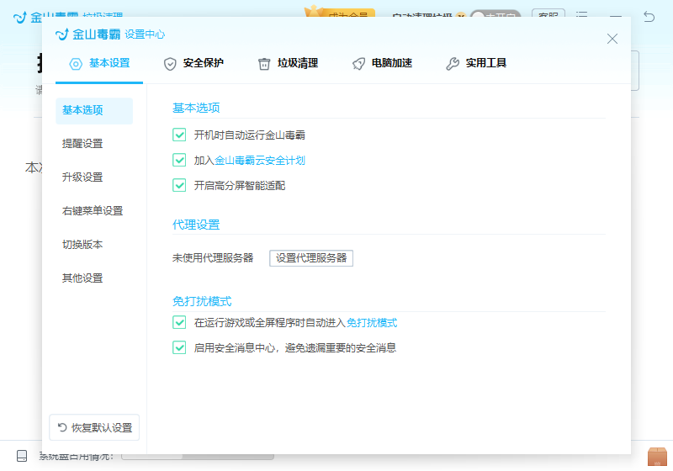Click the disk icon in main window status bar
This screenshot has height=471, width=673.
pyautogui.click(x=22, y=456)
